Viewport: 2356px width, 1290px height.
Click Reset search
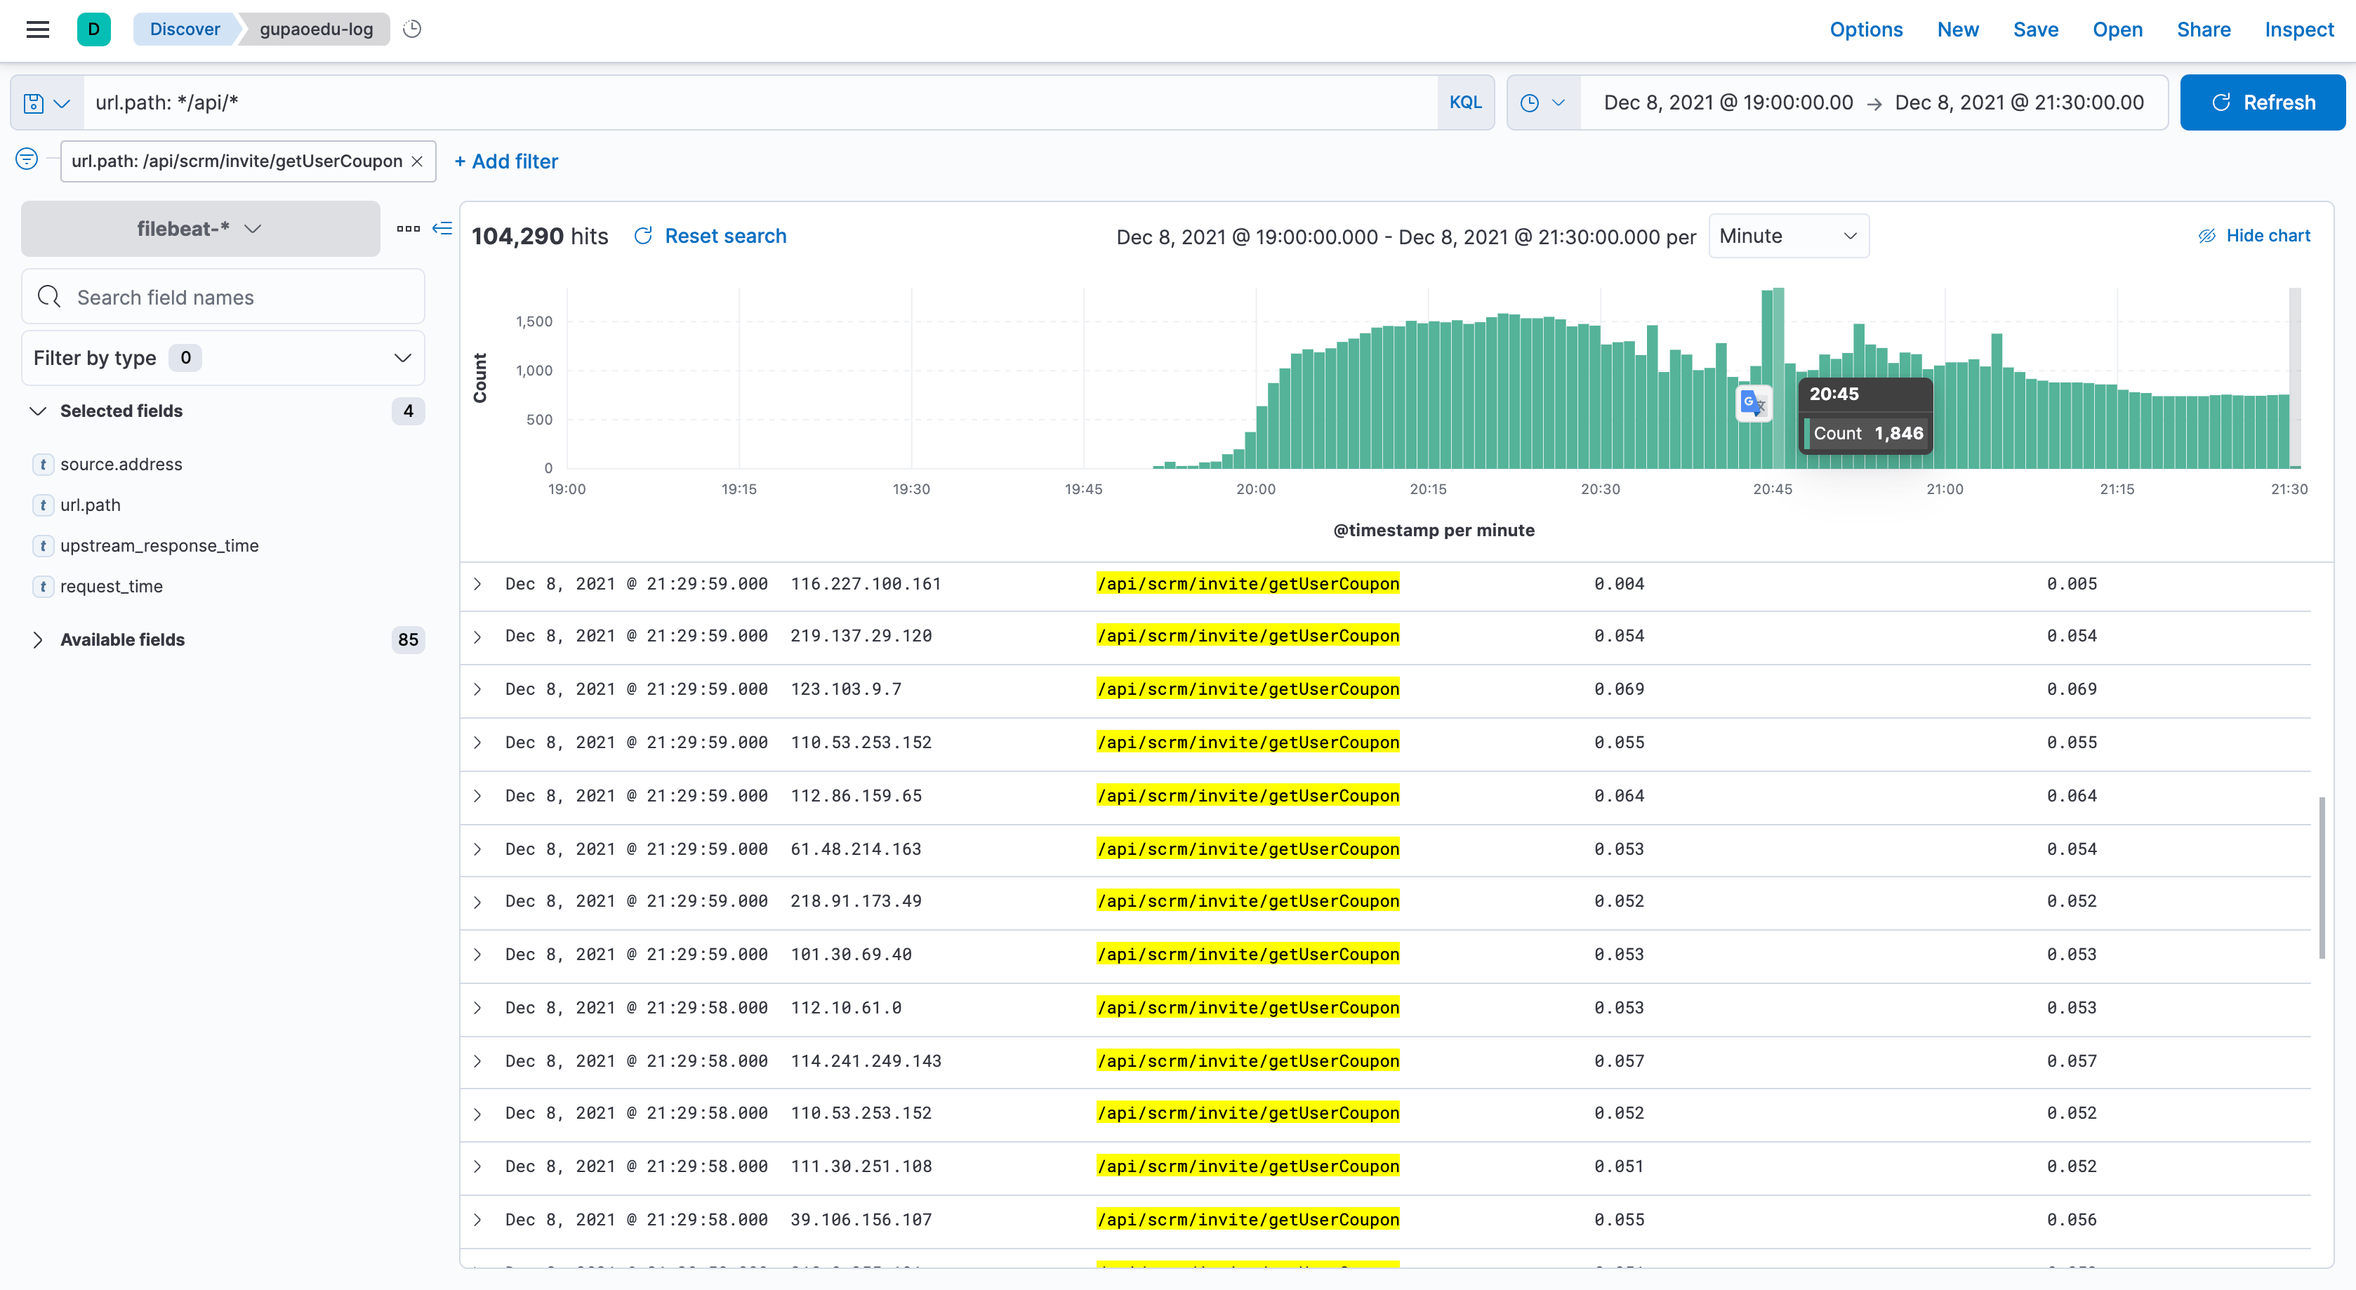coord(710,236)
